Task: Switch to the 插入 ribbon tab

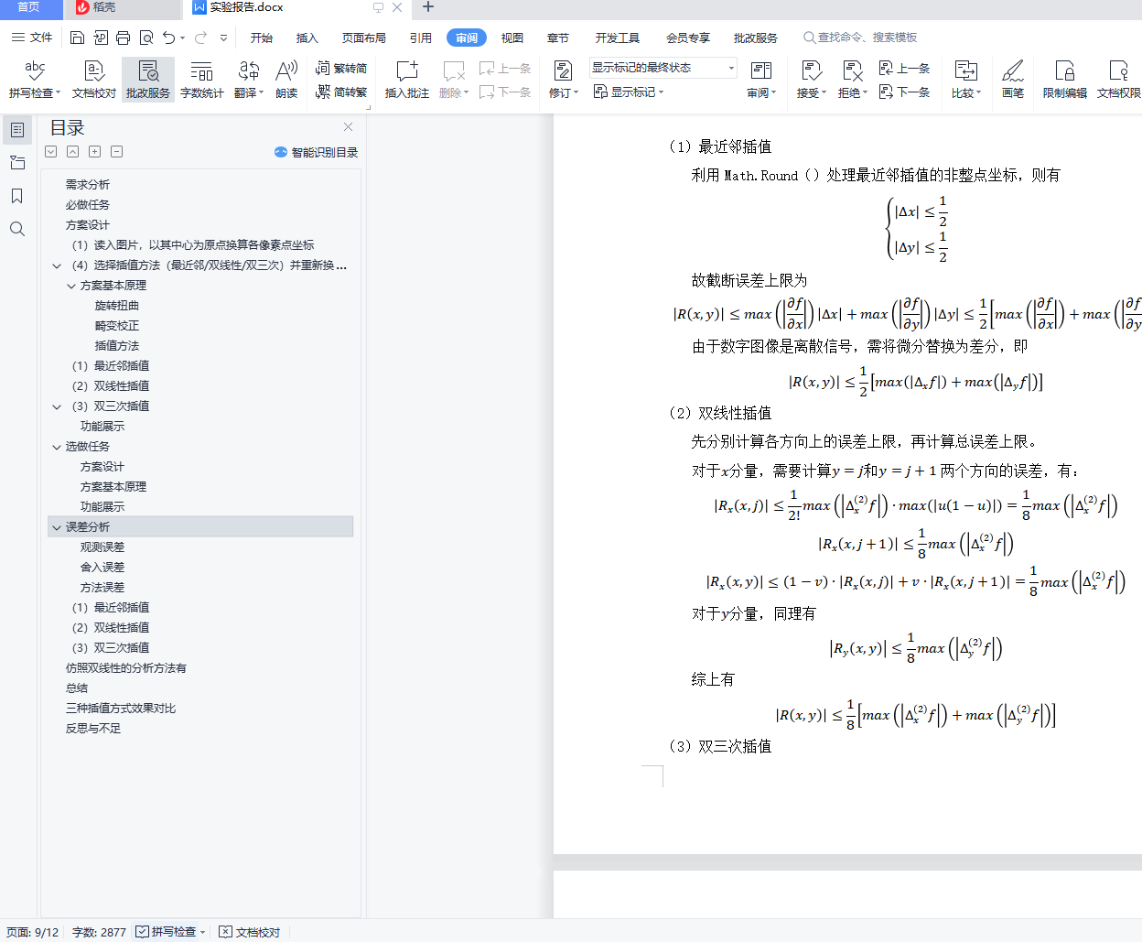Action: pos(307,38)
